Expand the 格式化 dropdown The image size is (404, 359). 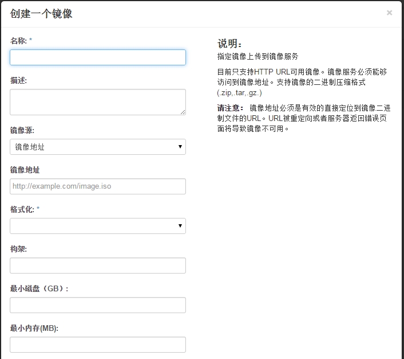98,226
